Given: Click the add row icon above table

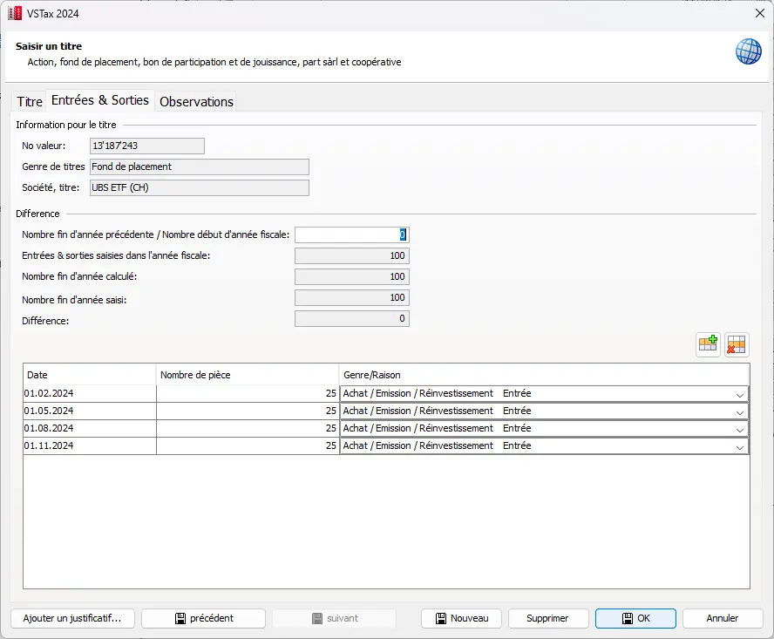Looking at the screenshot, I should 708,344.
